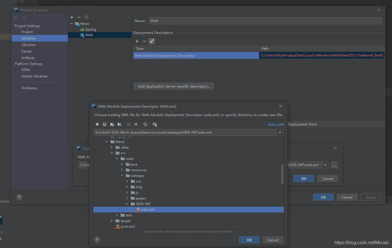
Task: Refresh the file chooser tree
Action: [145, 124]
